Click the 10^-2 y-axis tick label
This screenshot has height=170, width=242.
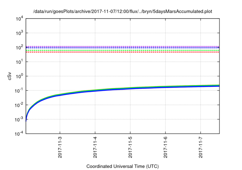tap(19, 105)
